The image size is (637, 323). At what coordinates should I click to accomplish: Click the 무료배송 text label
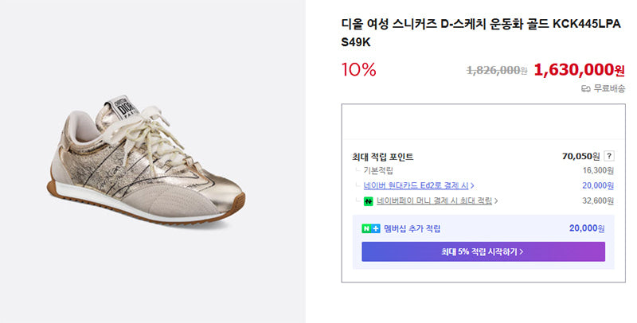[609, 88]
